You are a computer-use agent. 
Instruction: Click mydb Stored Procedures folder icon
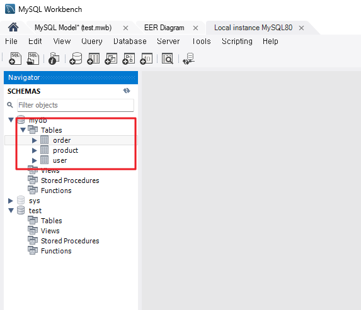pyautogui.click(x=33, y=180)
